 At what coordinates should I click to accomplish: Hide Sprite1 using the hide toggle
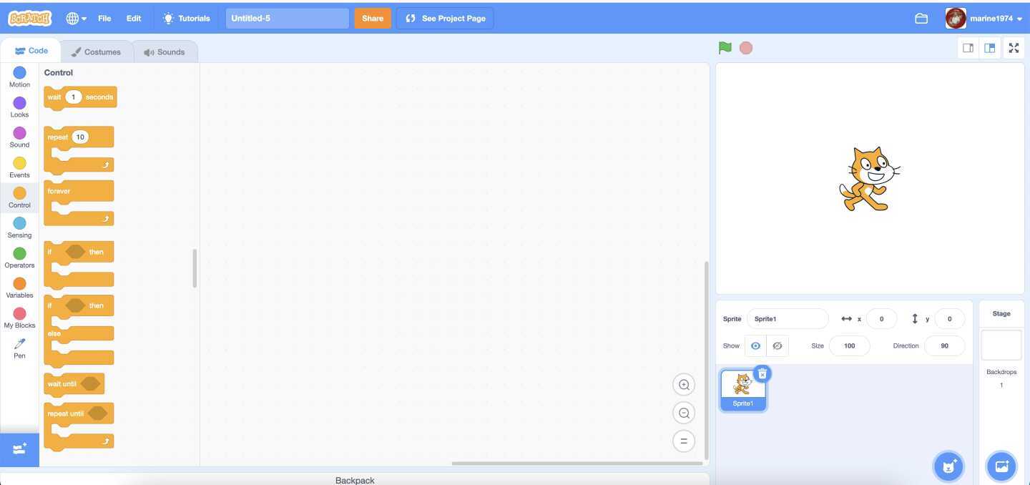(778, 346)
